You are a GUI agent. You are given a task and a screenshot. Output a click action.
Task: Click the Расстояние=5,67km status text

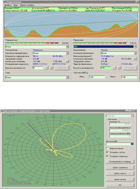[122, 8]
